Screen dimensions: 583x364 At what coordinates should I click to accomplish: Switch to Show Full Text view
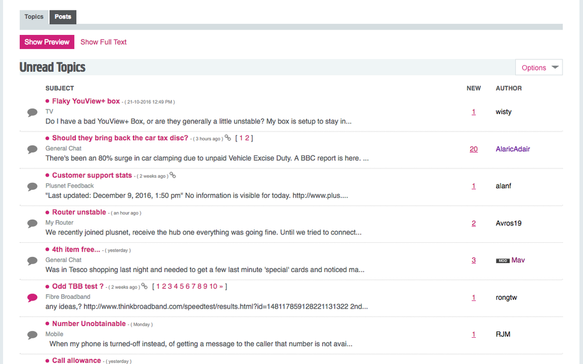point(103,42)
